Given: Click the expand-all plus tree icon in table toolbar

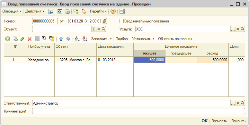Looking at the screenshot, I should point(44,38).
